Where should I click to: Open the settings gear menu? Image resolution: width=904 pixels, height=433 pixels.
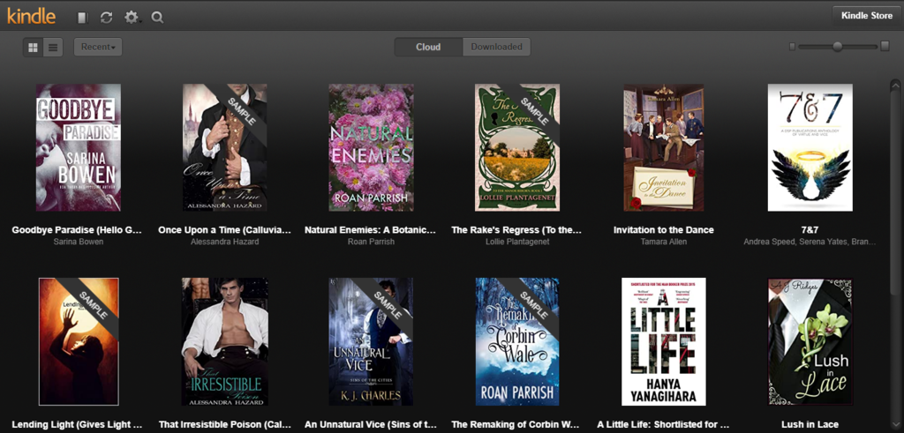(x=132, y=18)
